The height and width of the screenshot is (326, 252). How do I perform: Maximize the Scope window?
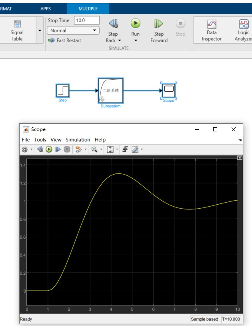click(215, 129)
